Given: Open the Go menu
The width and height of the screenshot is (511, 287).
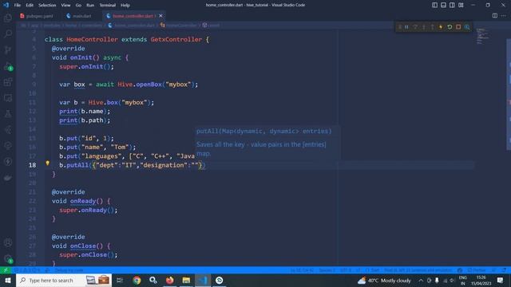Looking at the screenshot, I should [x=78, y=6].
